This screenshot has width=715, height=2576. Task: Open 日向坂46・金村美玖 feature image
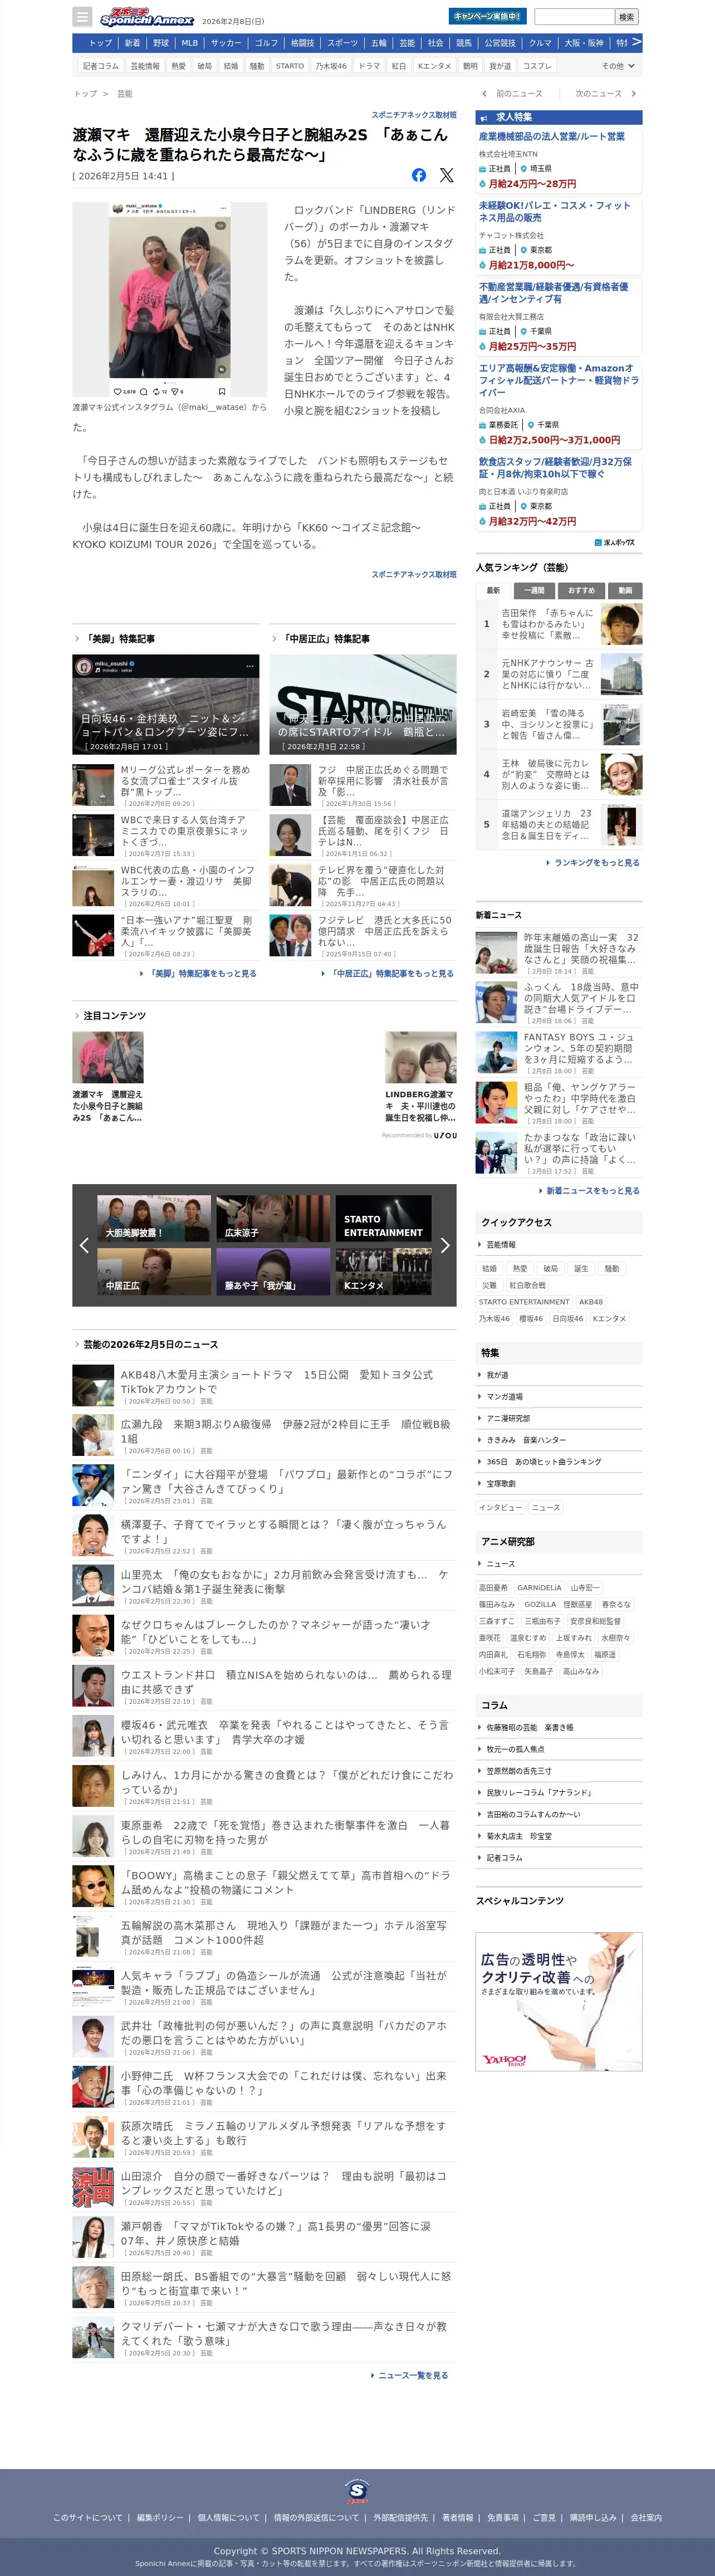click(x=166, y=705)
